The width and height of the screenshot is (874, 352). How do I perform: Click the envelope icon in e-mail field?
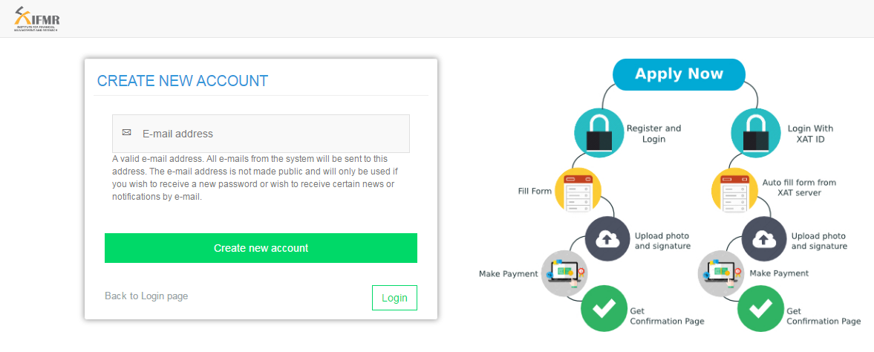[x=126, y=133]
